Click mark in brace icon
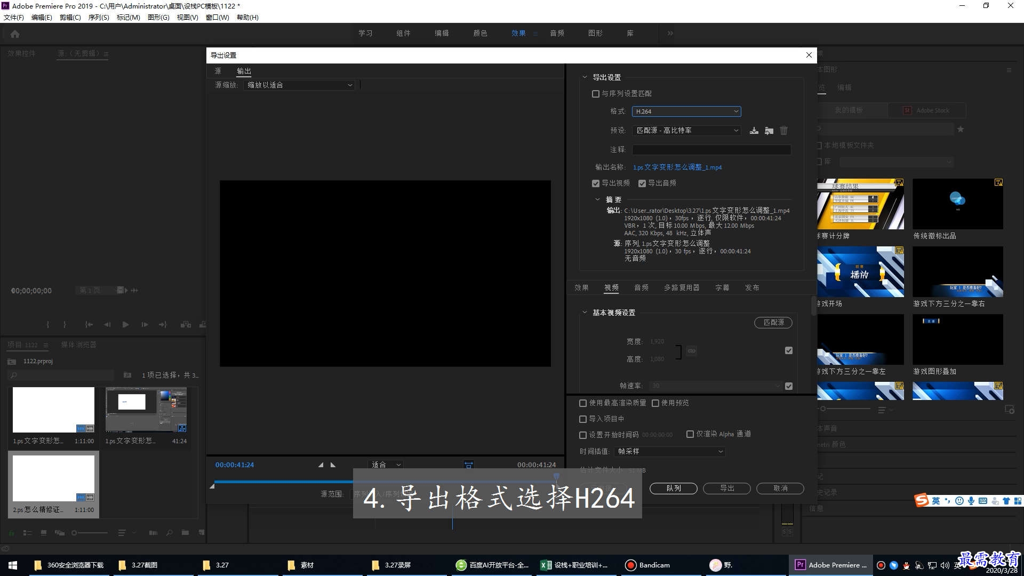Viewport: 1024px width, 576px height. coord(48,324)
